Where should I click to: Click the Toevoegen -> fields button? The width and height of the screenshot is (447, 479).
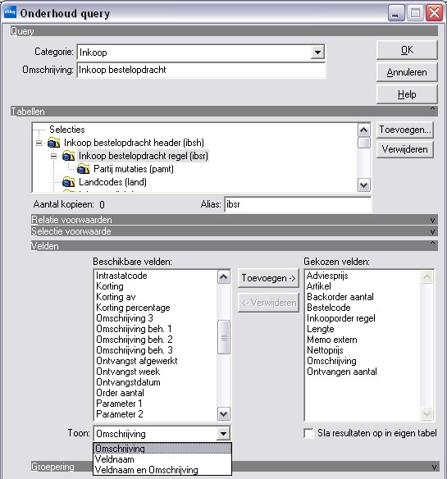click(x=268, y=278)
